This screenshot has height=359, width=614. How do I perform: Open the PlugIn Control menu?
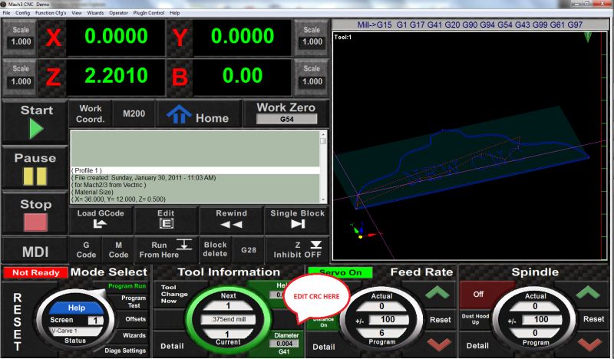pyautogui.click(x=148, y=13)
